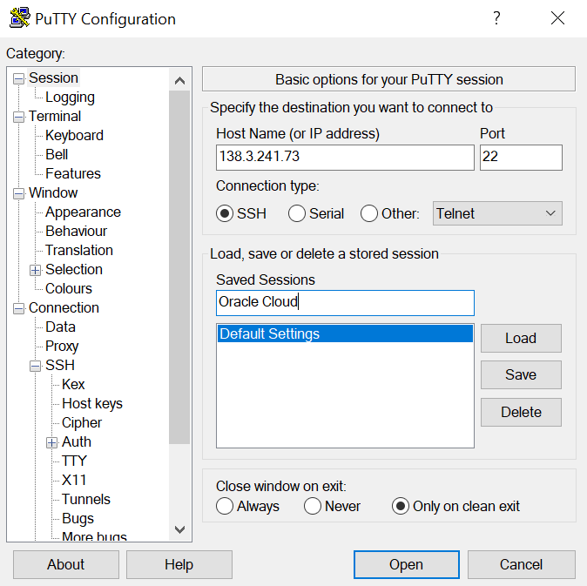This screenshot has width=587, height=586.
Task: Select Logging in the category tree
Action: click(x=70, y=98)
